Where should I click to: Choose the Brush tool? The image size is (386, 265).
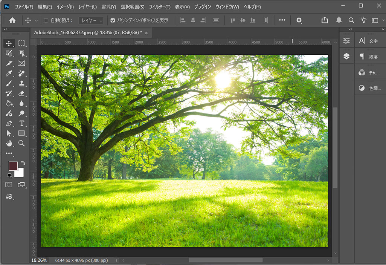click(x=9, y=83)
